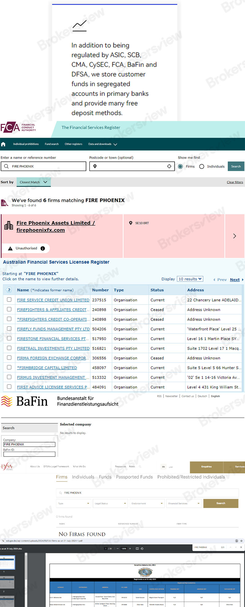Click the line chart icon above regulation text
The image size is (245, 607).
pos(79,26)
